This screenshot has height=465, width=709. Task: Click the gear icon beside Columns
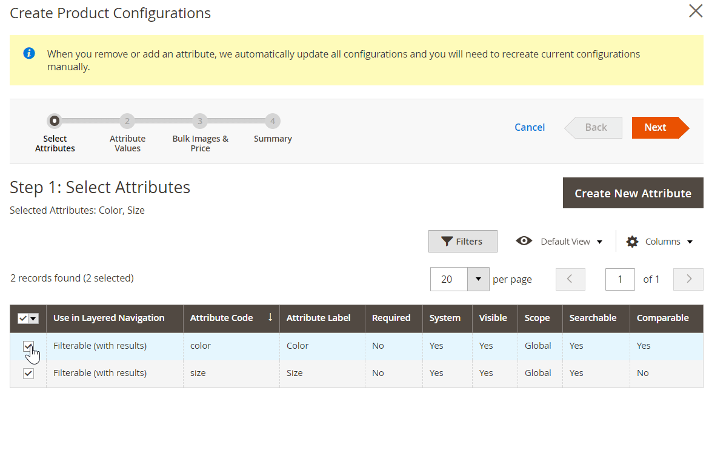[632, 242]
